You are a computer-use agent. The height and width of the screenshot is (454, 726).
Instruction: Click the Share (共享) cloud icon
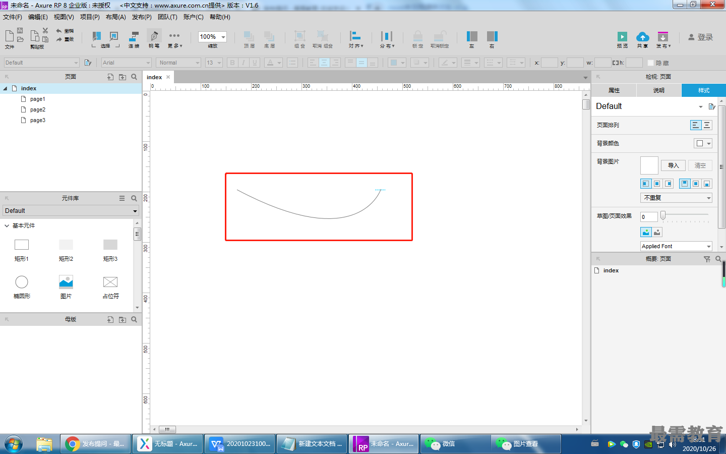click(x=643, y=36)
